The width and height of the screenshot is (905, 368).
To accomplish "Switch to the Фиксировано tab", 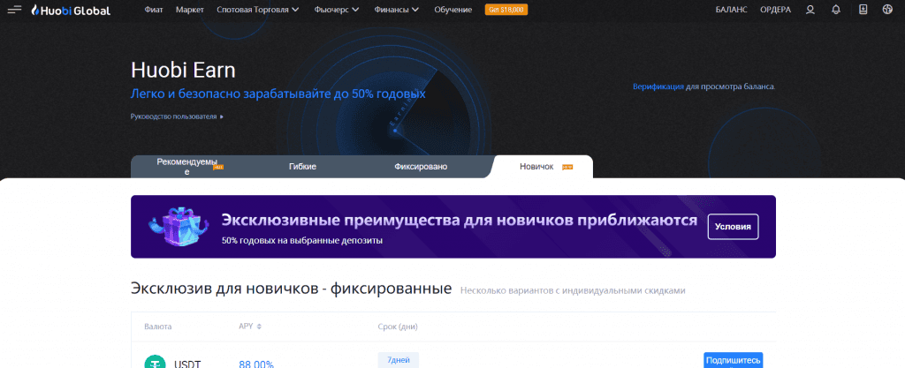I will click(421, 167).
